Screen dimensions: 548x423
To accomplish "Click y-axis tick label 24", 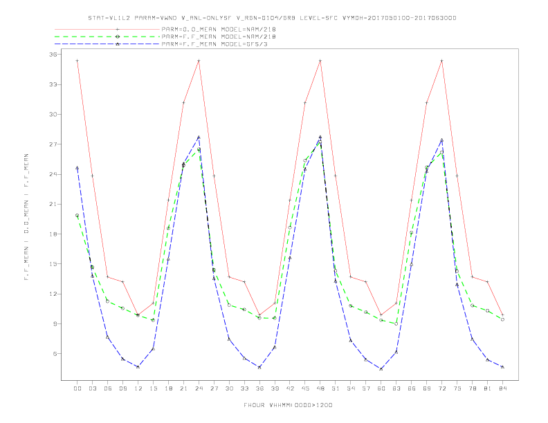I will (x=53, y=174).
